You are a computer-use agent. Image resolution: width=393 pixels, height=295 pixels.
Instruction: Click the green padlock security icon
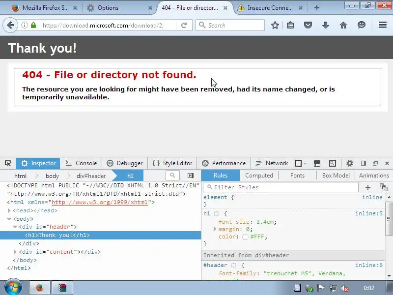[x=33, y=25]
